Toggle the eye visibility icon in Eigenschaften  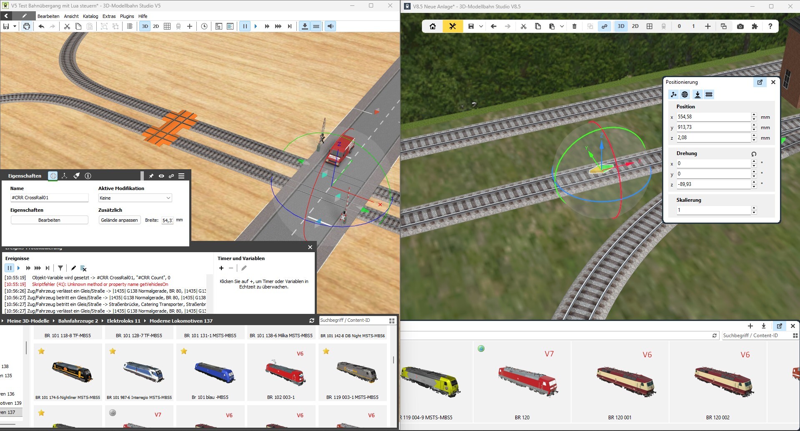click(161, 176)
